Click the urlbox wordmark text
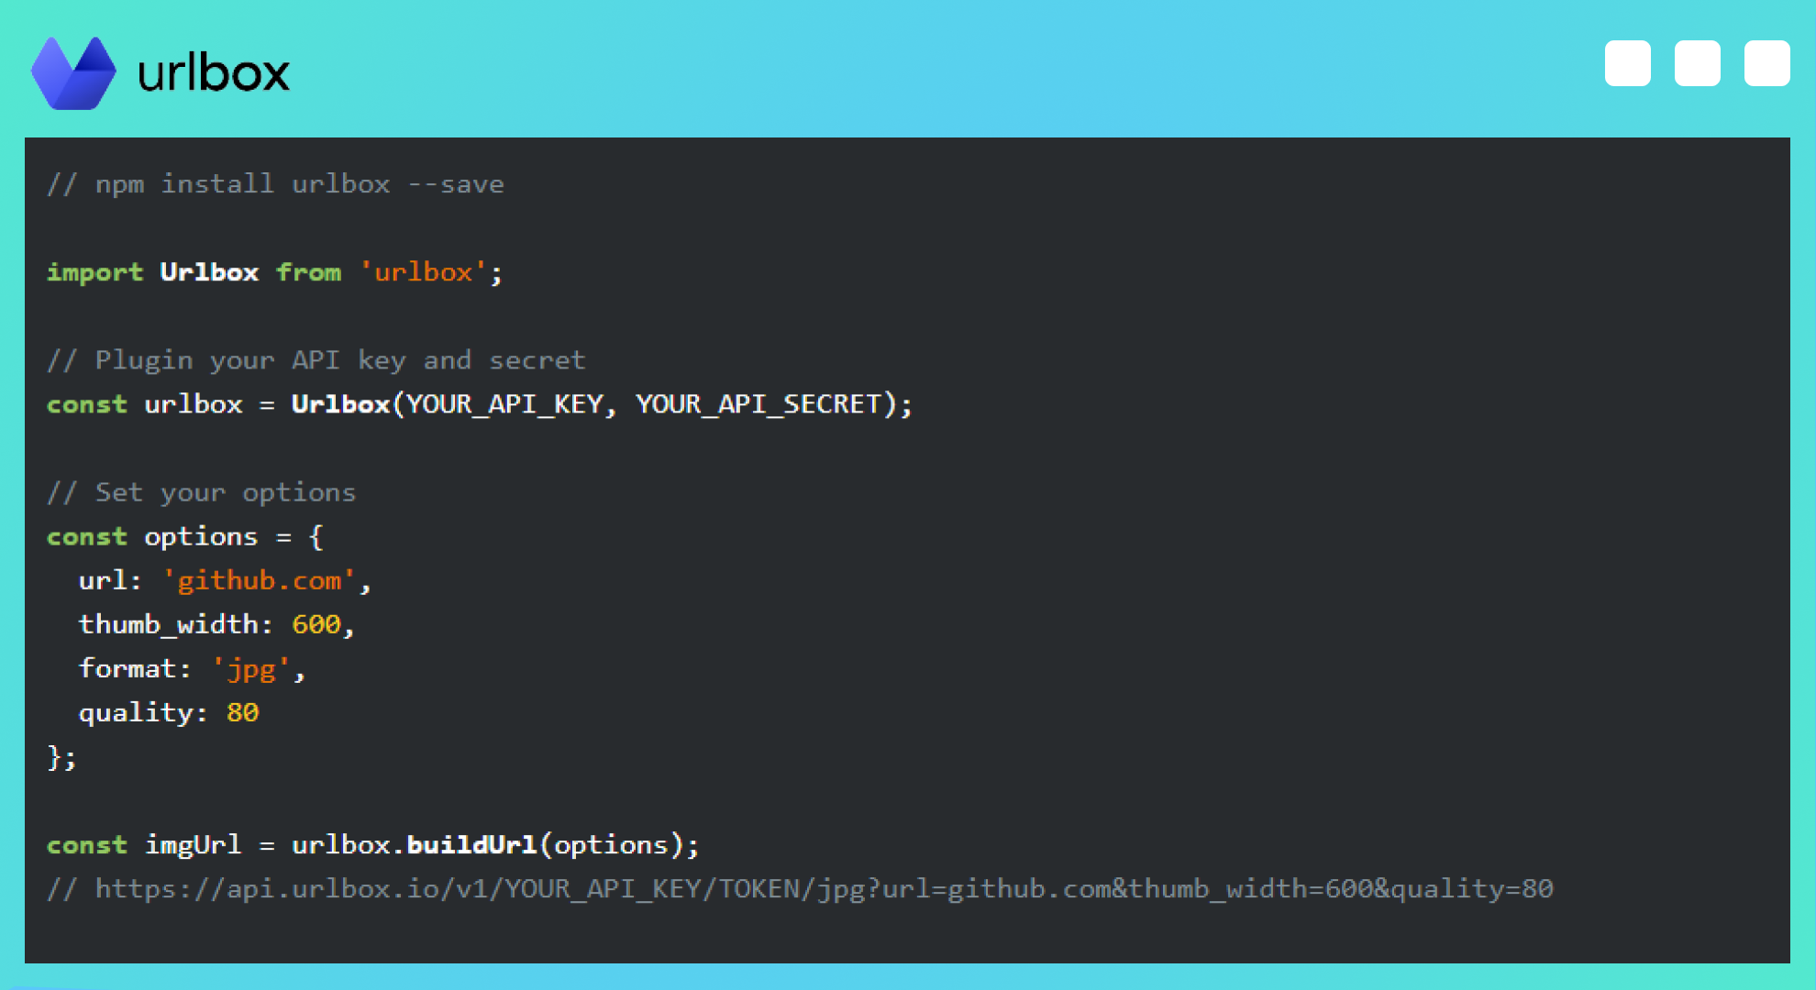 pyautogui.click(x=213, y=73)
